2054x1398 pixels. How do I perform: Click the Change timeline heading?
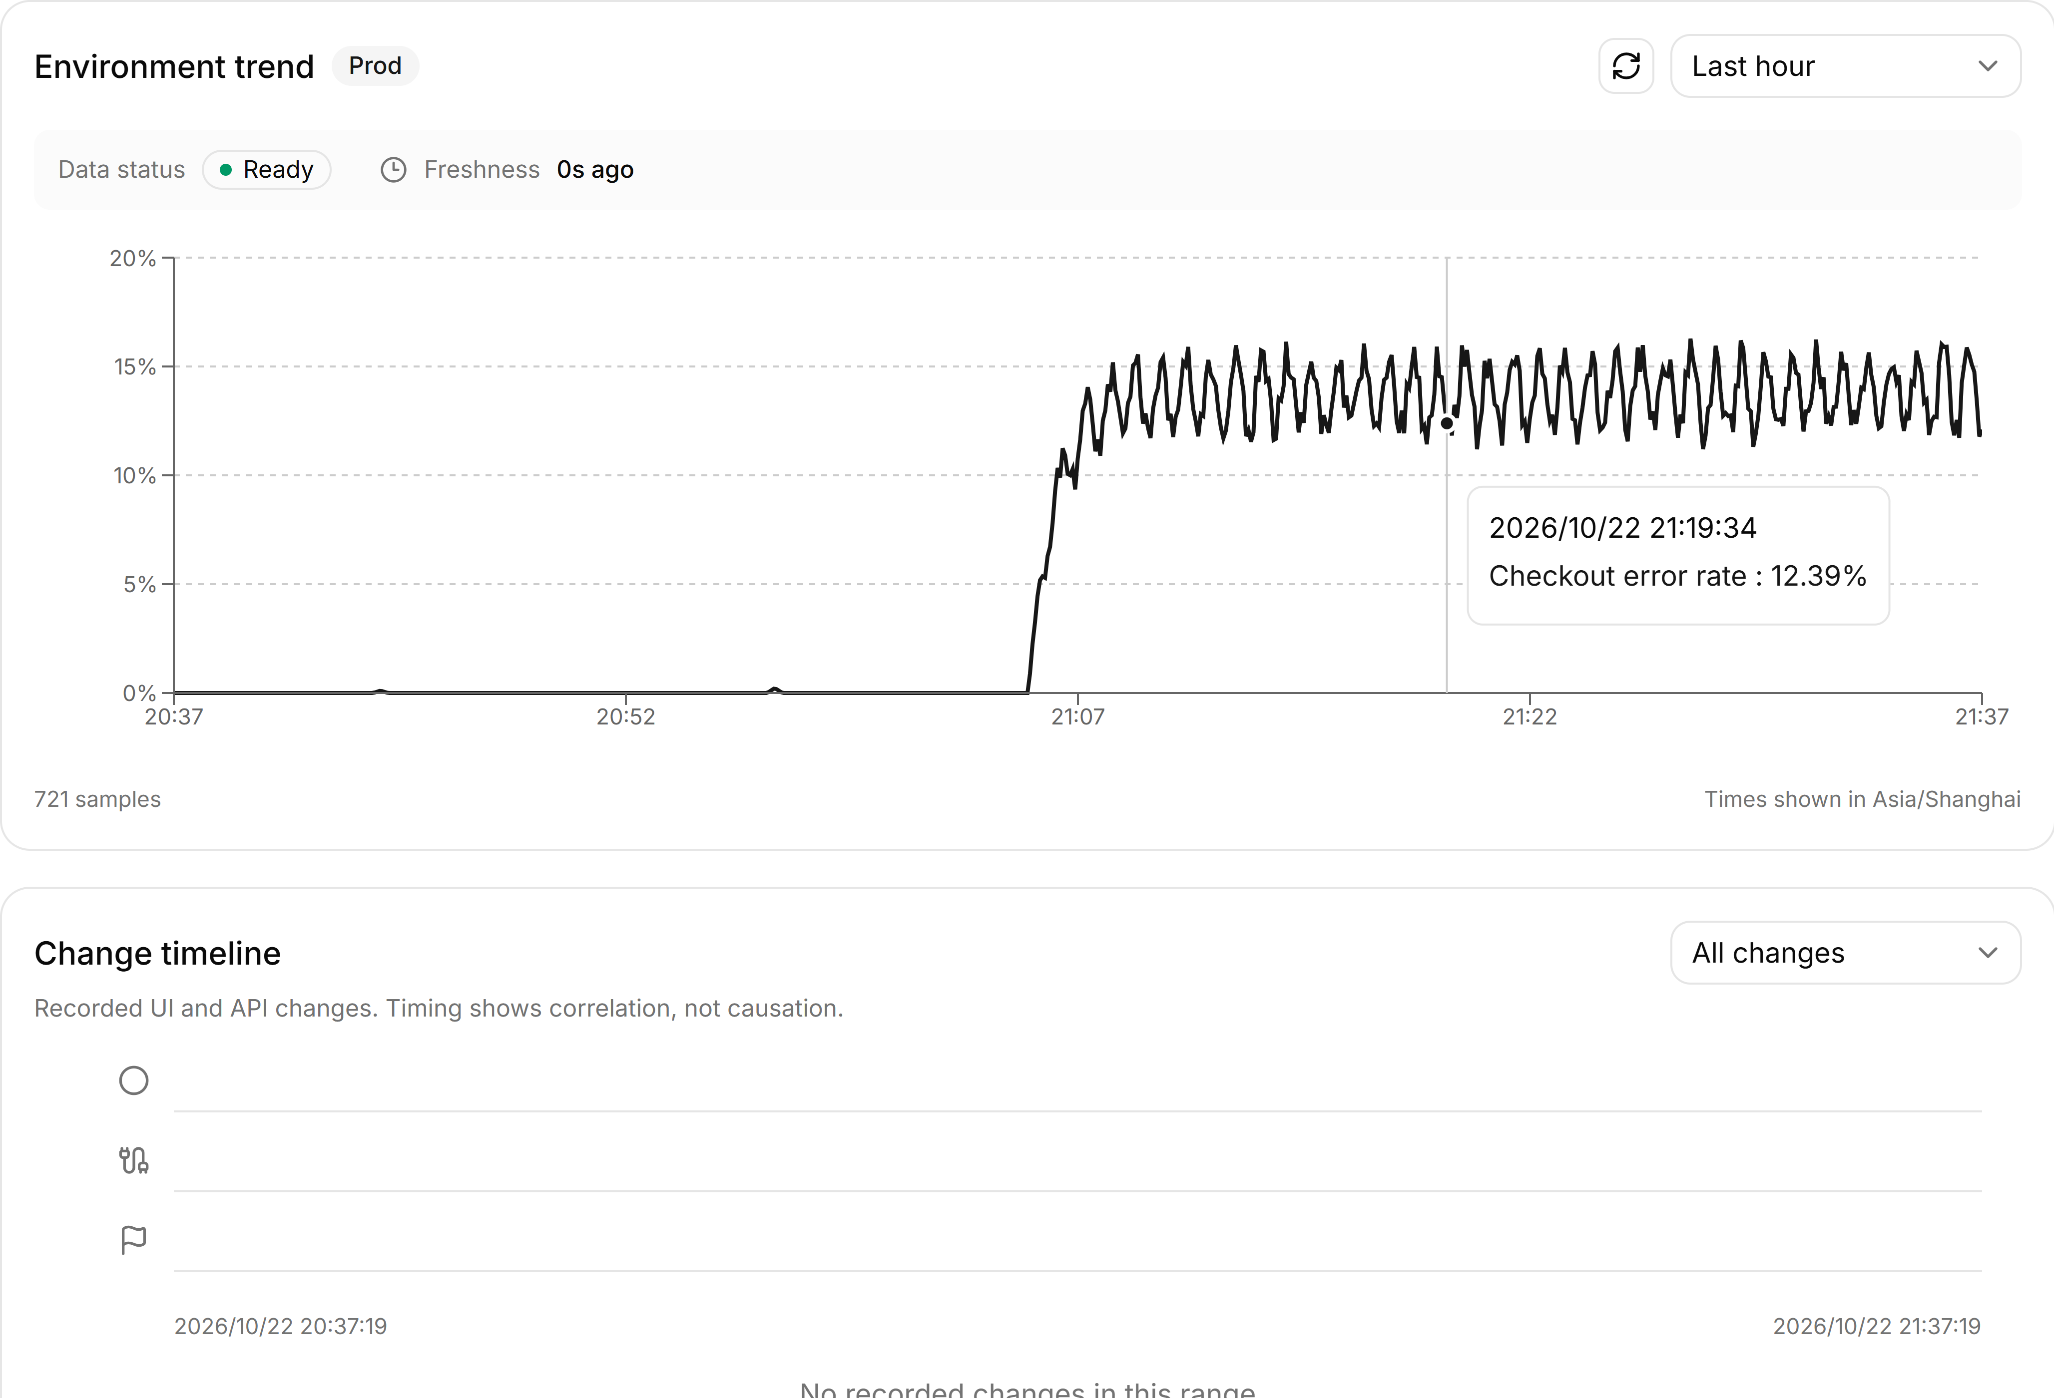pos(157,954)
